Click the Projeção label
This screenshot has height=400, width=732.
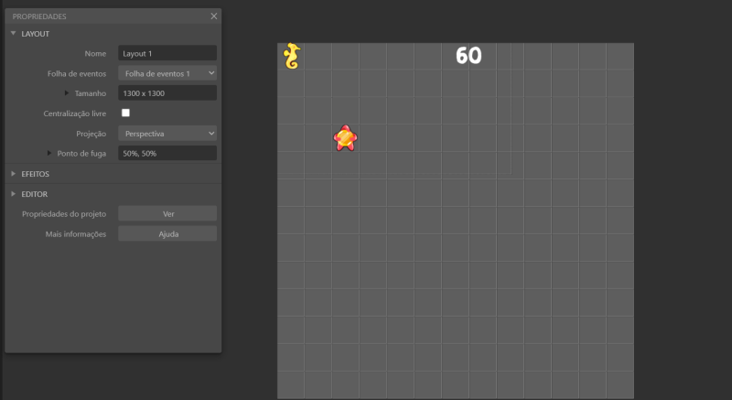point(91,134)
